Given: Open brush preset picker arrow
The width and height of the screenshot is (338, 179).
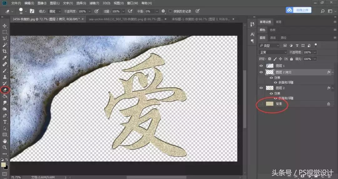Looking at the screenshot, I should [26, 11].
